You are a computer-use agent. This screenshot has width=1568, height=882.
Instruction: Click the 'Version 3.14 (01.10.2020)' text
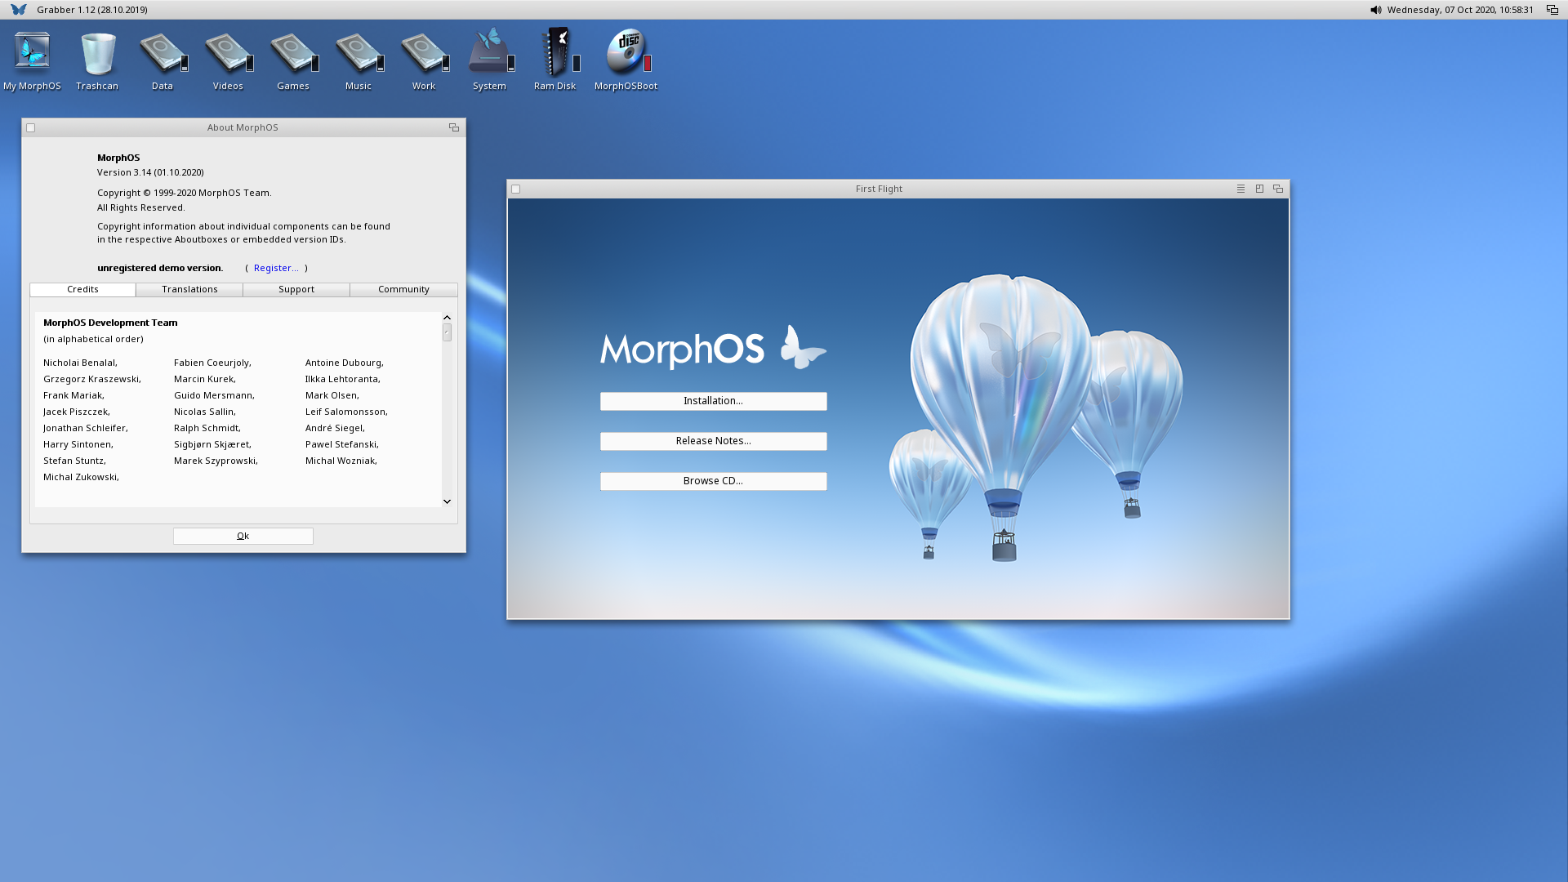(150, 172)
